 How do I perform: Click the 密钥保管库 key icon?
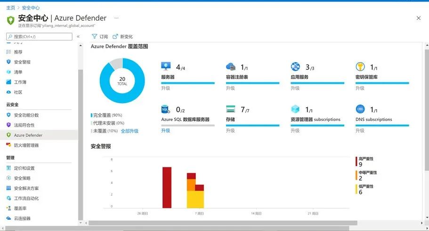pyautogui.click(x=360, y=66)
